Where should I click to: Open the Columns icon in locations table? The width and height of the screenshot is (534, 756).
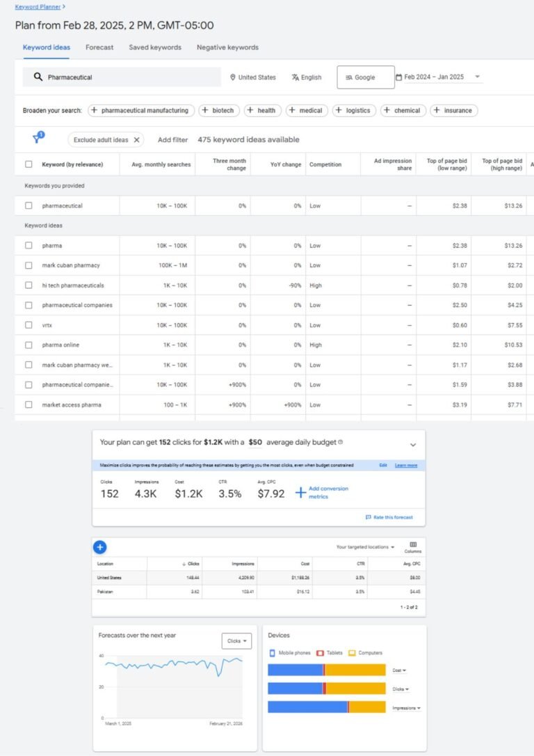pyautogui.click(x=412, y=546)
